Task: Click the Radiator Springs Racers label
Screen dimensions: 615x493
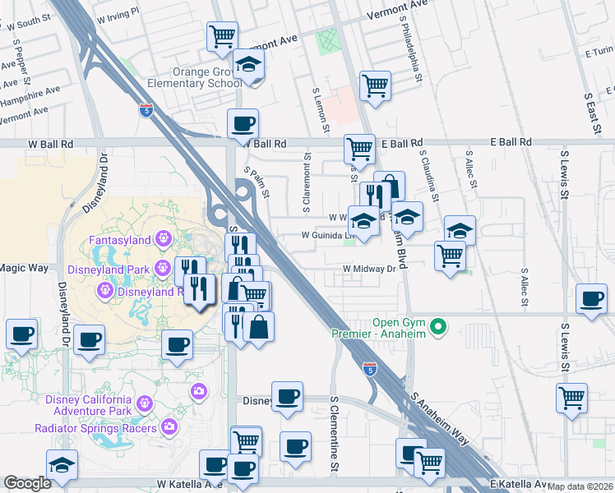Action: pos(95,428)
